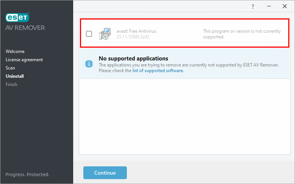
Task: Click the avast! Free Antivirus installer icon
Action: coord(104,34)
